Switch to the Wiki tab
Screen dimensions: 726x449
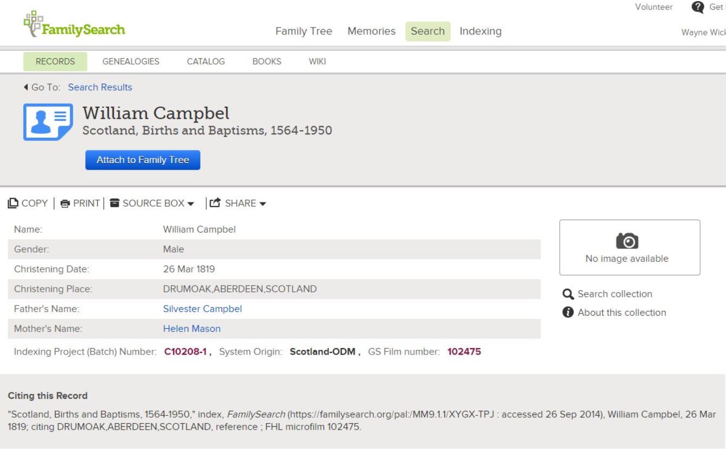tap(317, 62)
